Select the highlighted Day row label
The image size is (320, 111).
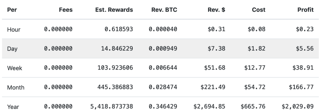click(12, 49)
